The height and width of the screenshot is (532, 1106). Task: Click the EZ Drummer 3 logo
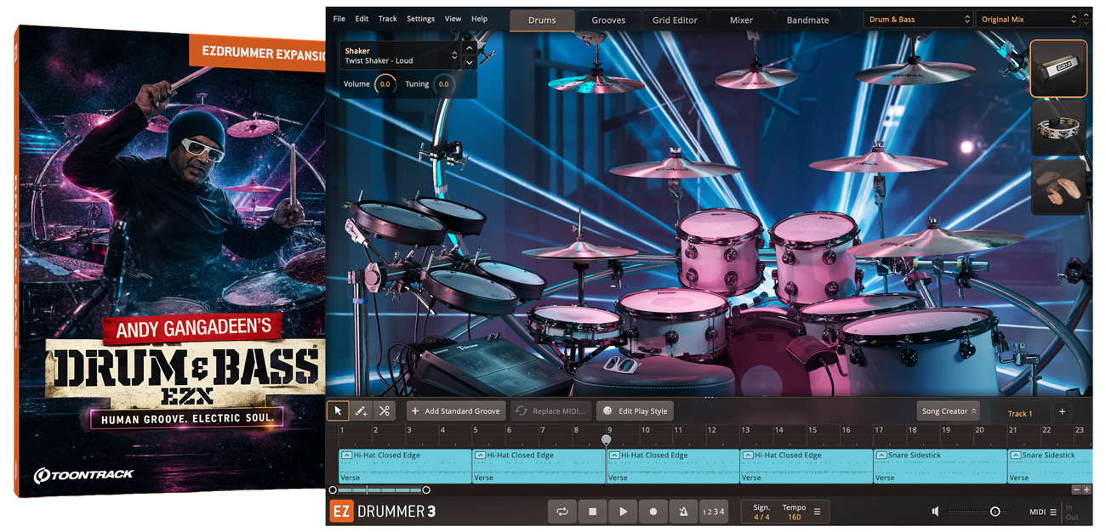click(x=382, y=512)
